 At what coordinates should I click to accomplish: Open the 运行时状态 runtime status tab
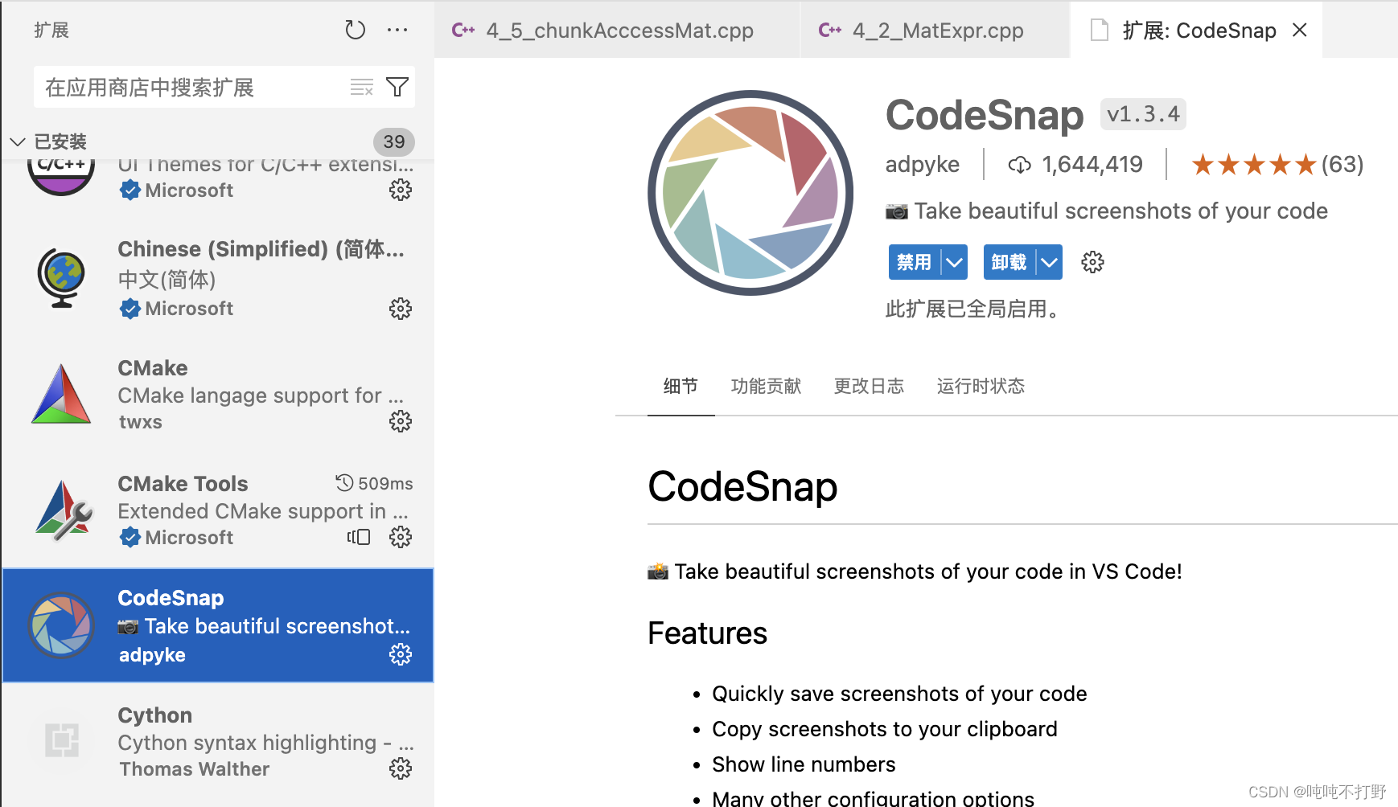click(x=981, y=387)
